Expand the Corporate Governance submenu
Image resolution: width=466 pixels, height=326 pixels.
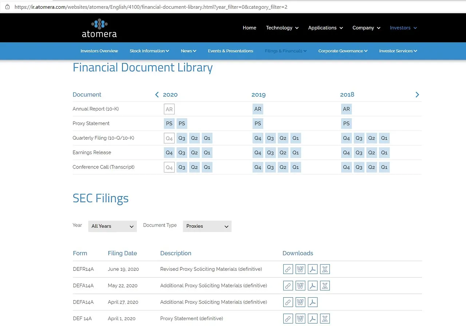click(x=343, y=51)
